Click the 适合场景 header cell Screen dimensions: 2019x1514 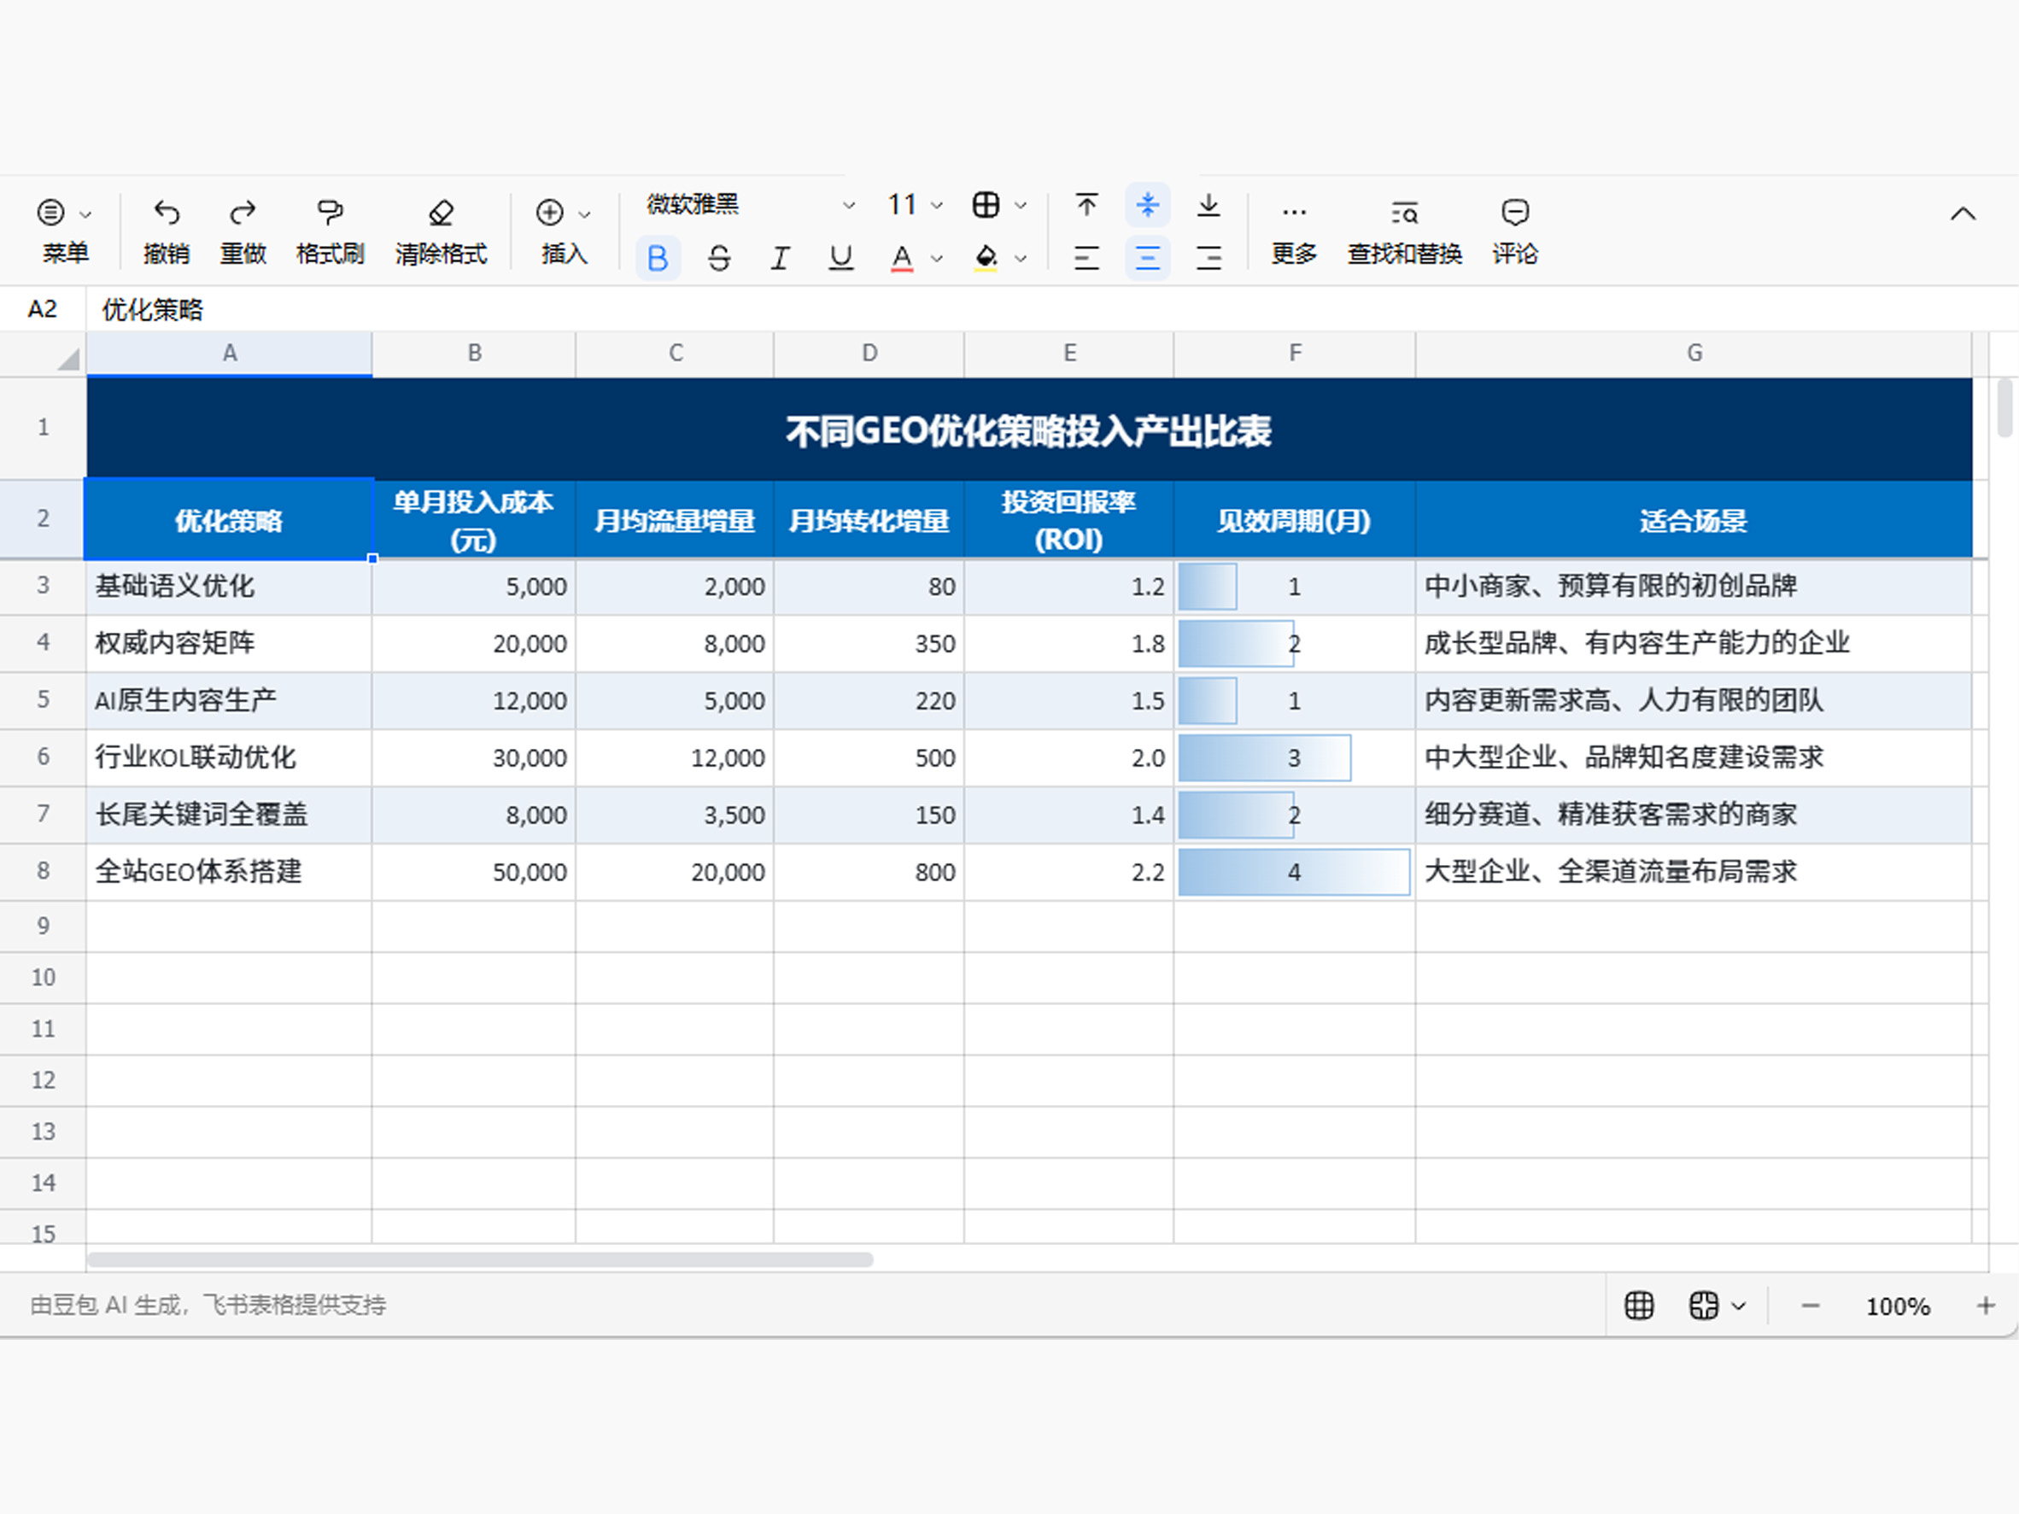1694,519
